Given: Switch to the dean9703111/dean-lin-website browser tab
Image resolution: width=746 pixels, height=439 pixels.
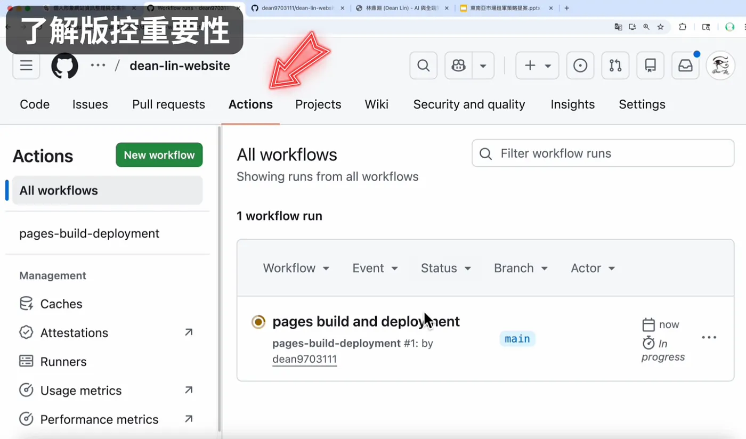Looking at the screenshot, I should click(x=297, y=8).
